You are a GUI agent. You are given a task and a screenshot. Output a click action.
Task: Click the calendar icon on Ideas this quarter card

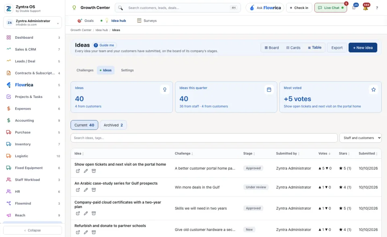(x=269, y=89)
